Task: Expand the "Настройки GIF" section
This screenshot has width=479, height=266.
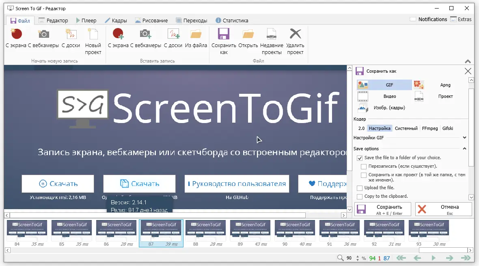Action: coord(464,138)
